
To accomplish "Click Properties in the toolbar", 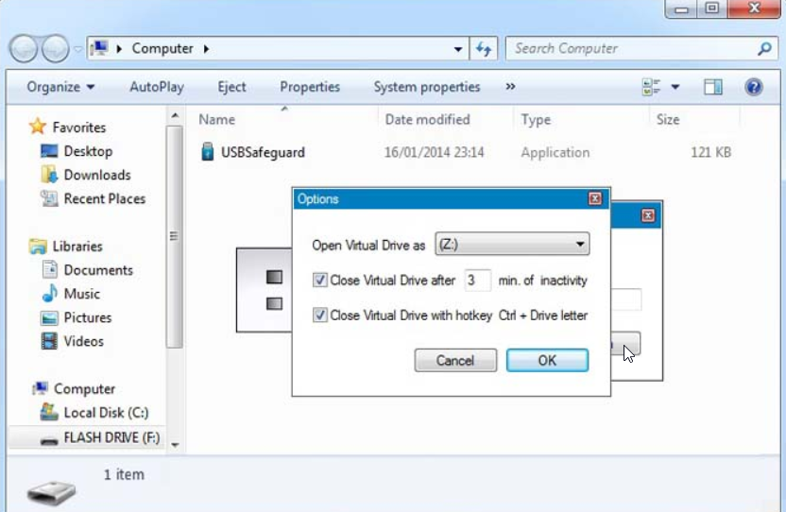I will (310, 87).
